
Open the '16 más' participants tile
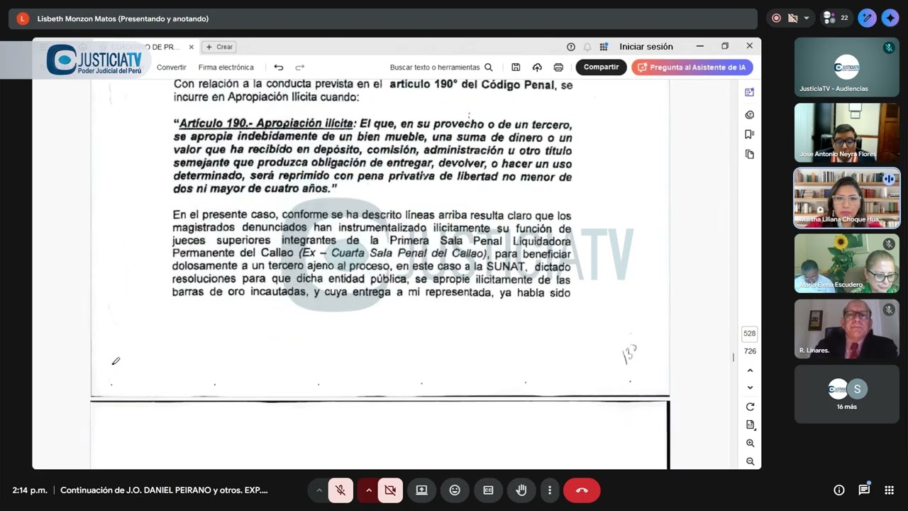pos(847,394)
